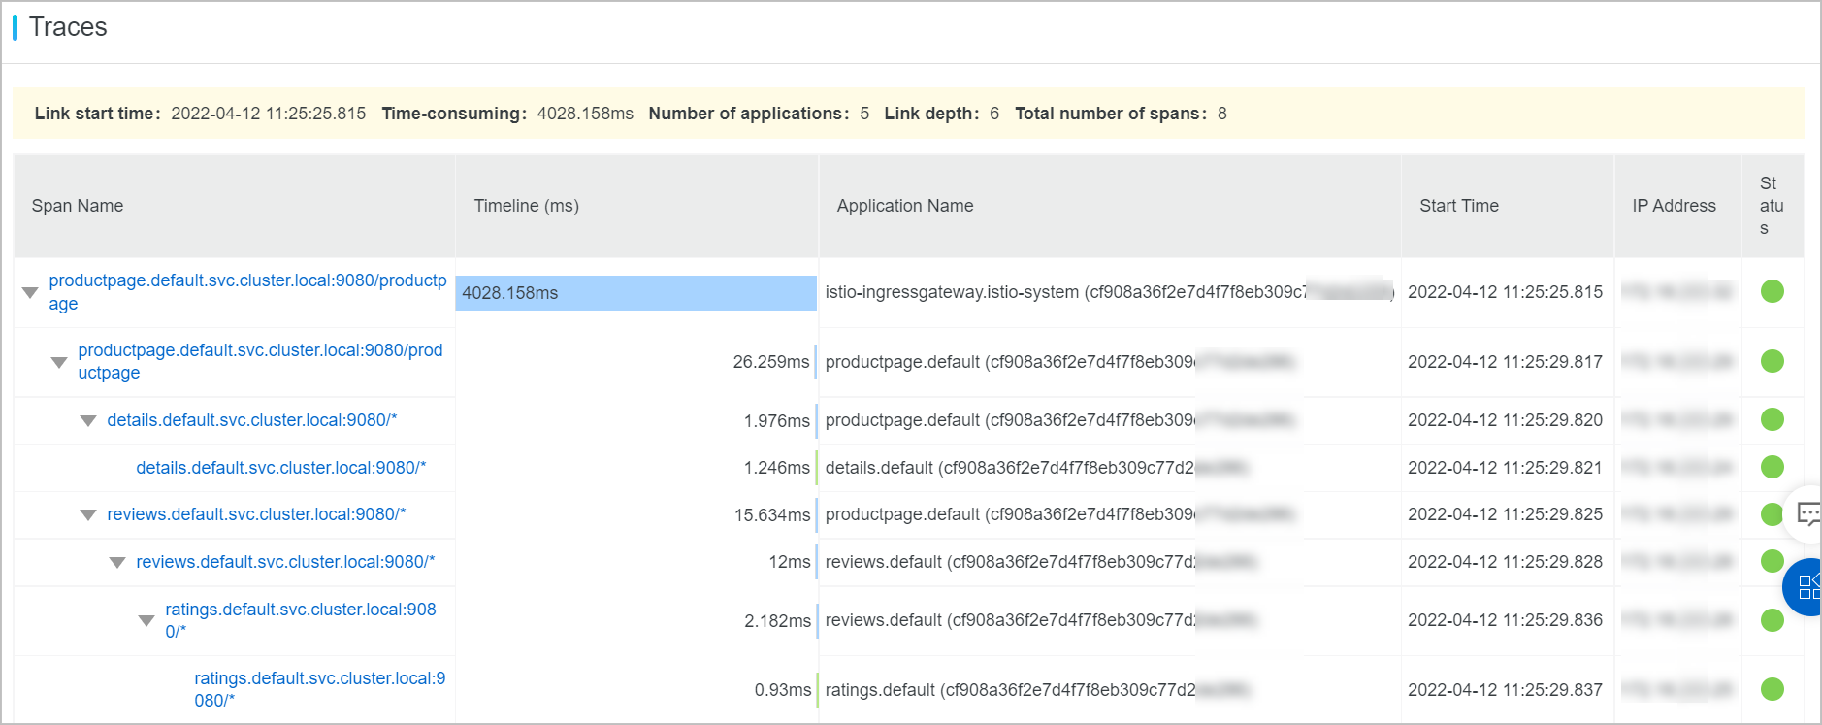Click the Traces panel title
Viewport: 1822px width, 725px height.
coord(68,27)
